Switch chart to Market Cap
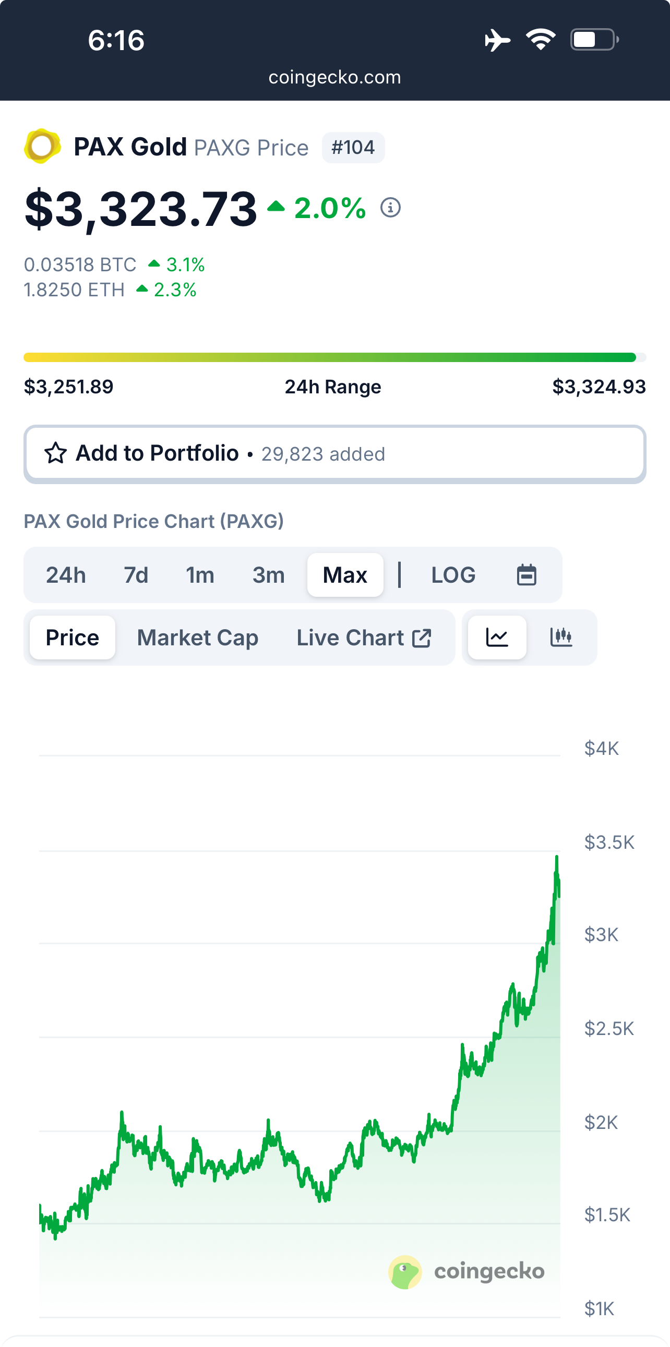Image resolution: width=670 pixels, height=1347 pixels. pos(198,638)
